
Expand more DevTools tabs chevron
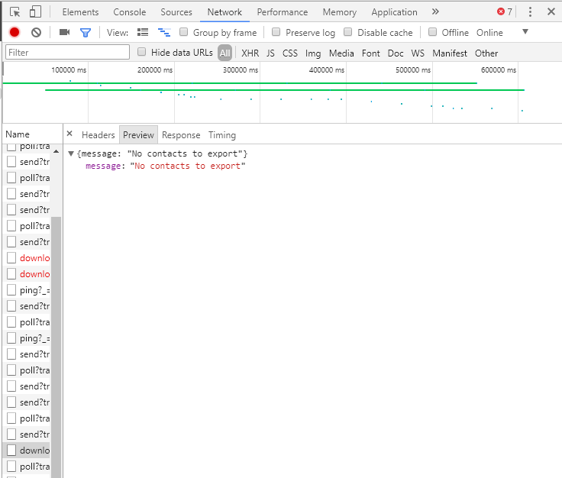point(435,11)
